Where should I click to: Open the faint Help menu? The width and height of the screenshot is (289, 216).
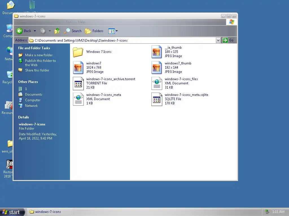point(82,22)
